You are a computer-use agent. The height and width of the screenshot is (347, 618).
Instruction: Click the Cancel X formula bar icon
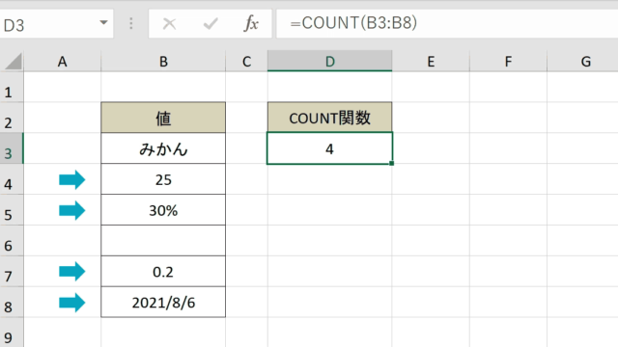170,24
